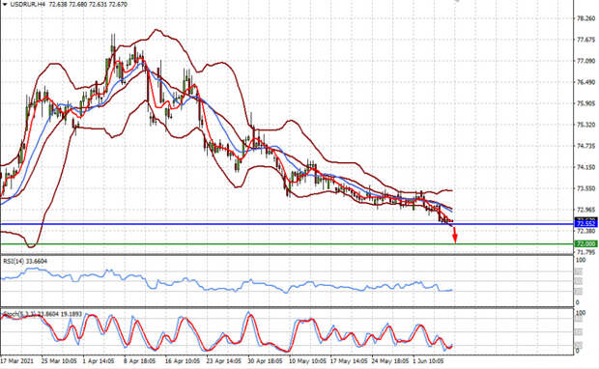Click the 74.150 price scale label
Image resolution: width=599 pixels, height=369 pixels.
585,167
